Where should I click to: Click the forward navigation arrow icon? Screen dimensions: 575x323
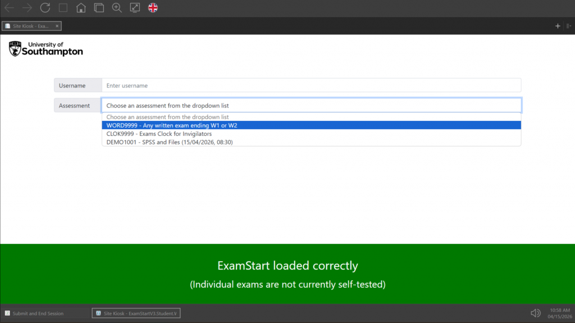[27, 8]
